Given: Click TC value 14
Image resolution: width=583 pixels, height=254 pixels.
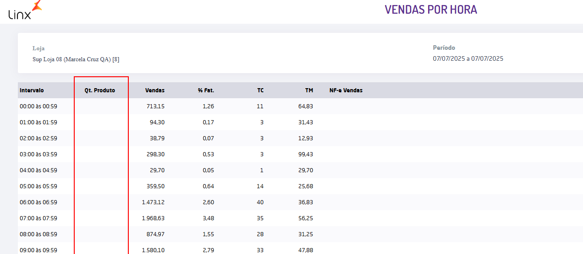Looking at the screenshot, I should (x=260, y=186).
